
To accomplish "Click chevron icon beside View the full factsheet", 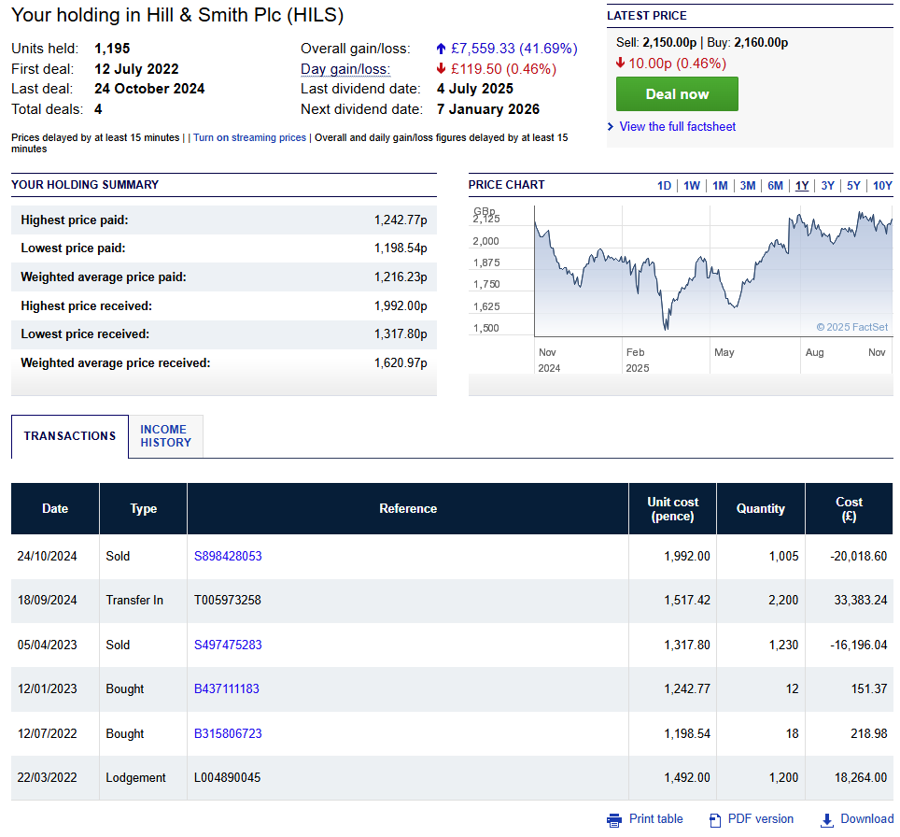I will (x=611, y=127).
